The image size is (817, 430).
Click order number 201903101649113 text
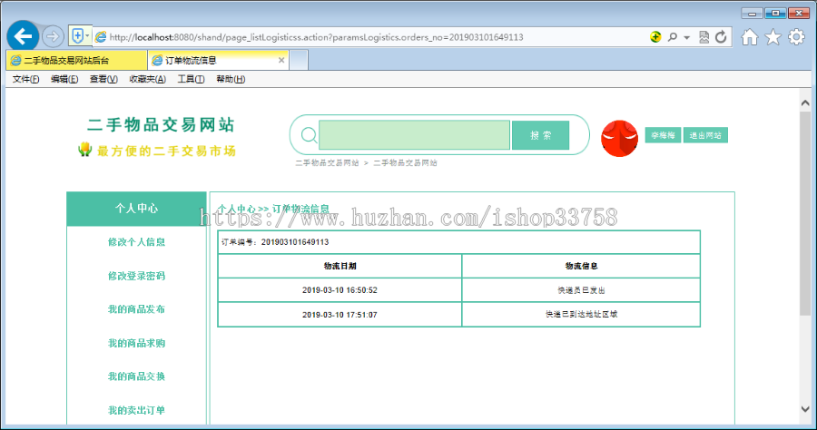(x=295, y=242)
